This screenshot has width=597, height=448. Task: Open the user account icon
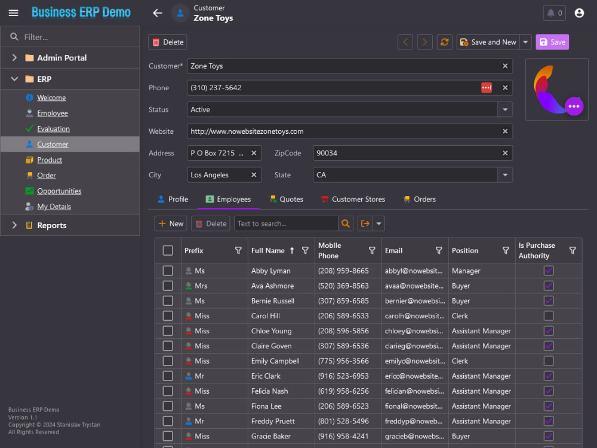[579, 13]
